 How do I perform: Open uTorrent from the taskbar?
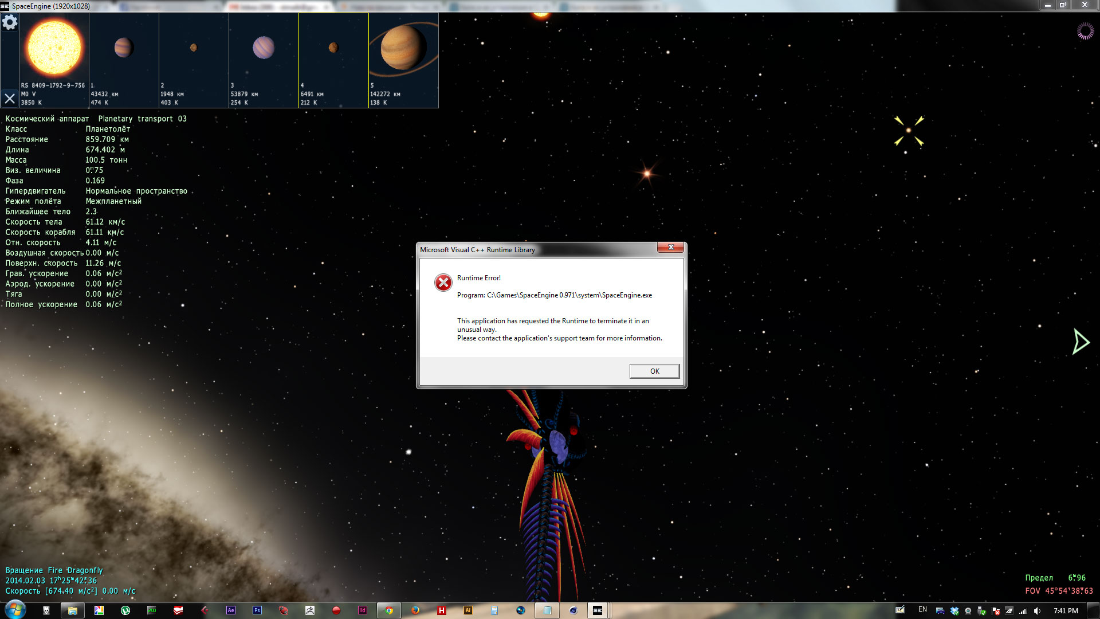[x=125, y=610]
